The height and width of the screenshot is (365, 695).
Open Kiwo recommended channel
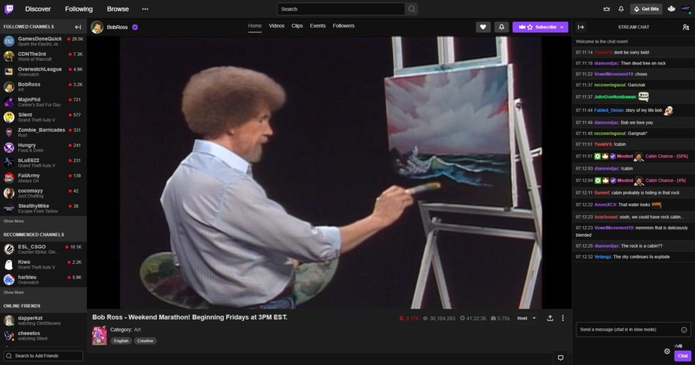[43, 265]
